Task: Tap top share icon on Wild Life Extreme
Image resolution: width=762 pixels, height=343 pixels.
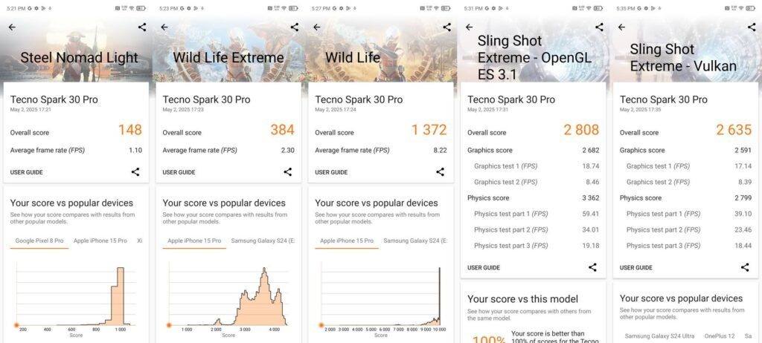Action: coord(295,27)
